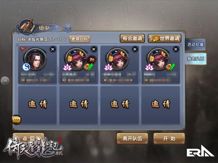The width and height of the screenshot is (218, 163).
Task: Click the 离开队伍 leave team button
Action: (132, 138)
